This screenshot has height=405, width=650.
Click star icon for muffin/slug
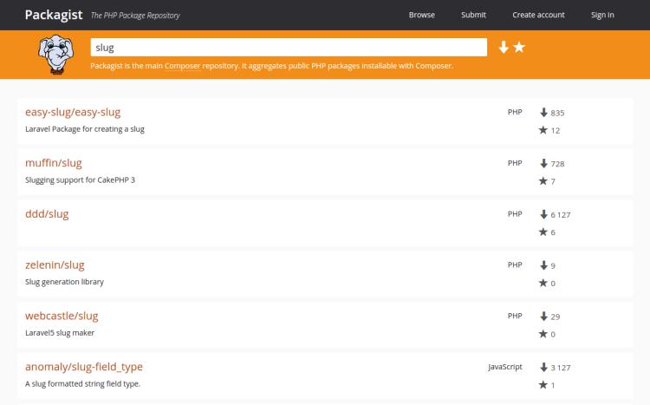pyautogui.click(x=543, y=181)
